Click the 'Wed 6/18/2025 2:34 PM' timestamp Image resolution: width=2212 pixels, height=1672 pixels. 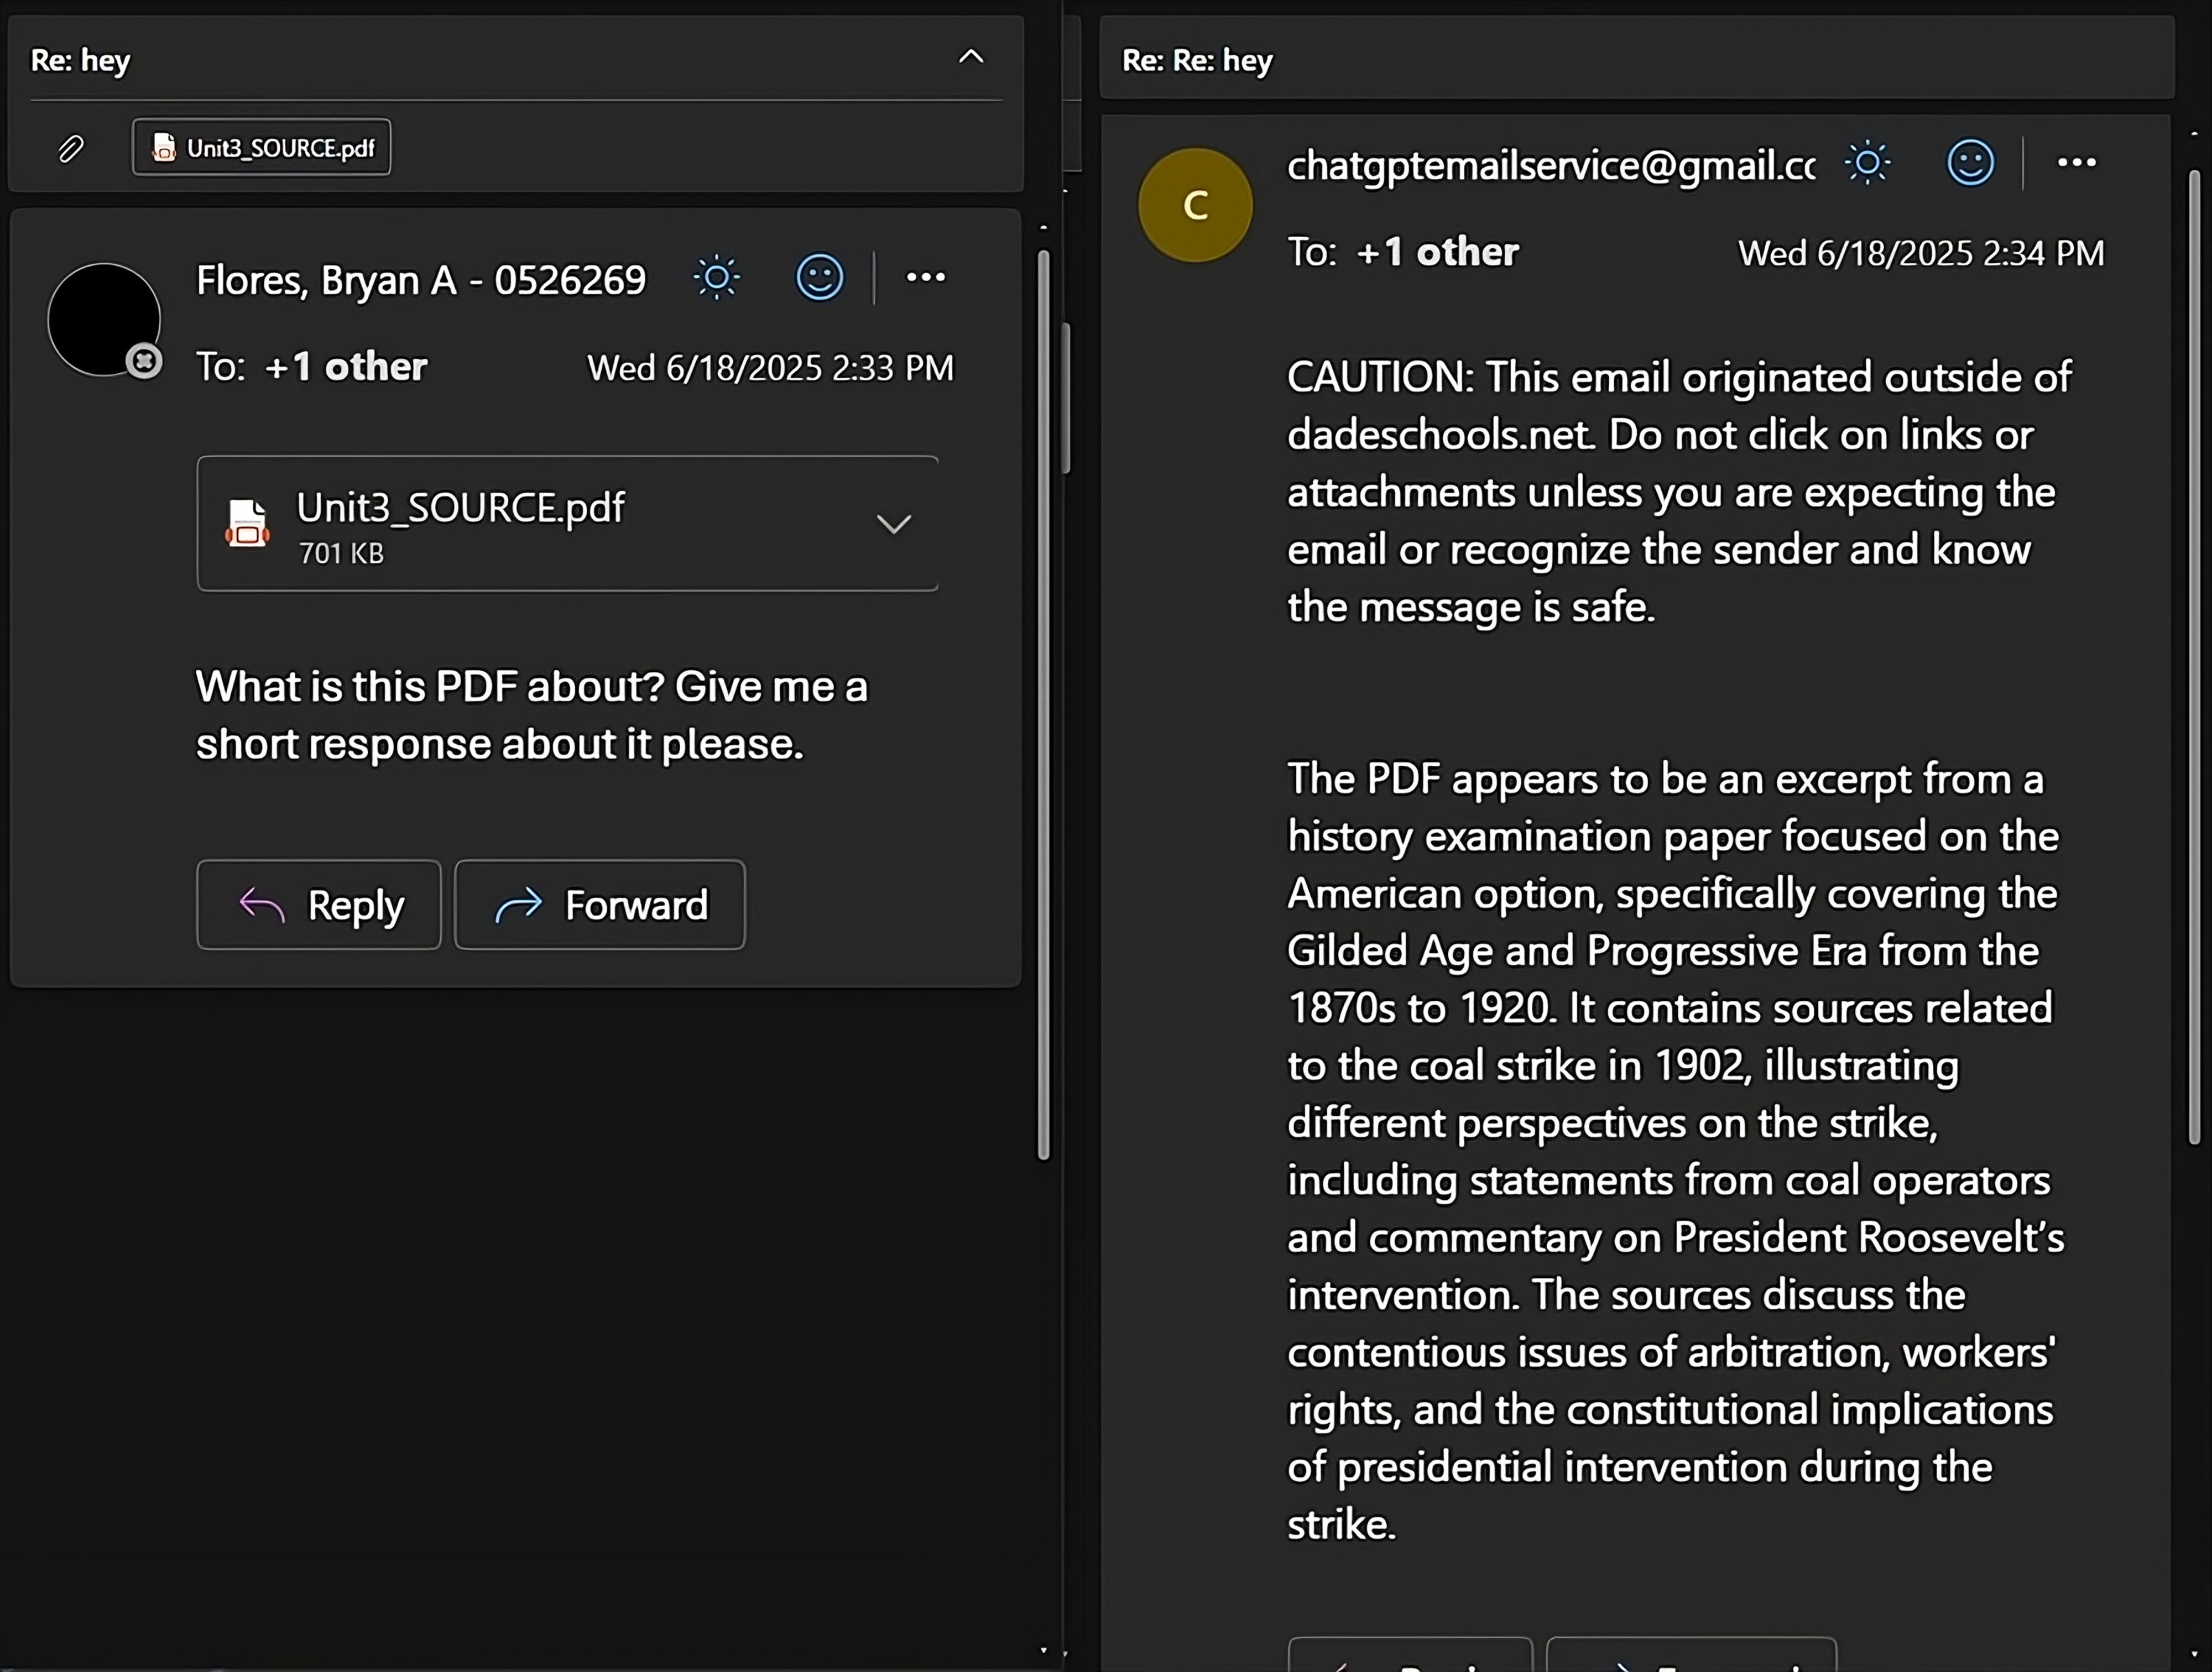click(1921, 253)
